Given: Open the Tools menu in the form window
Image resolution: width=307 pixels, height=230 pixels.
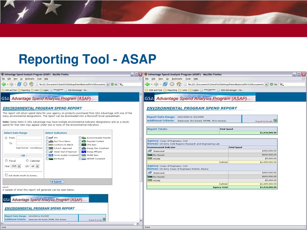Looking at the screenshot, I should 39,79.
